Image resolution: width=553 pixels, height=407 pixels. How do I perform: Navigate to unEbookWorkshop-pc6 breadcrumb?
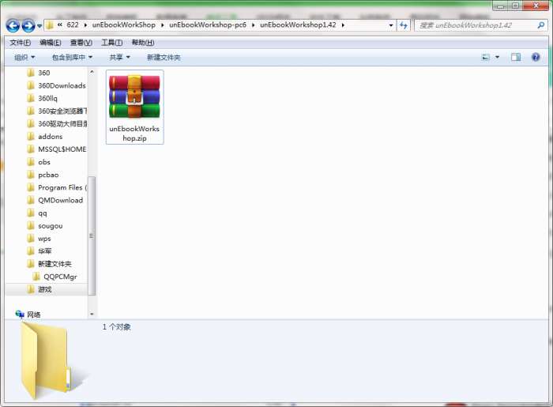[208, 25]
